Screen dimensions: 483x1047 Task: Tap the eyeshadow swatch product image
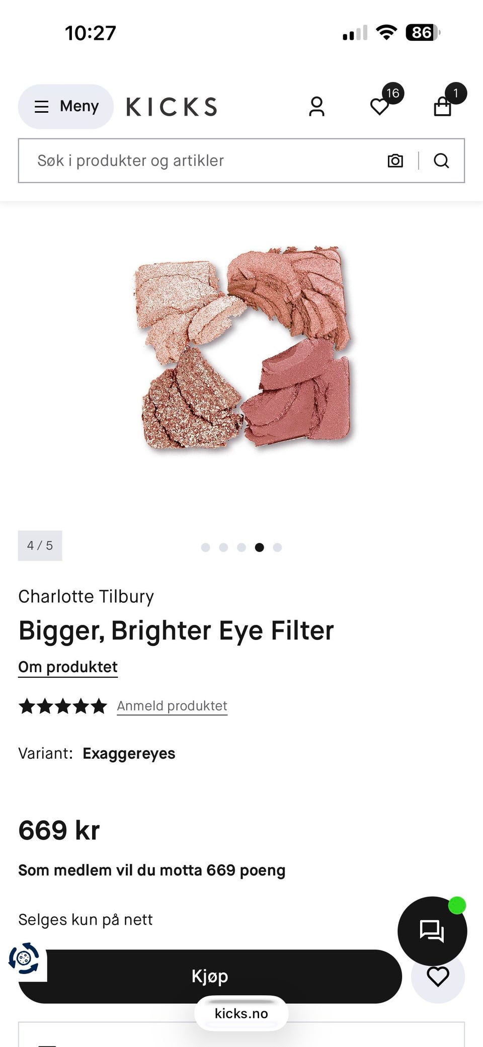[244, 347]
